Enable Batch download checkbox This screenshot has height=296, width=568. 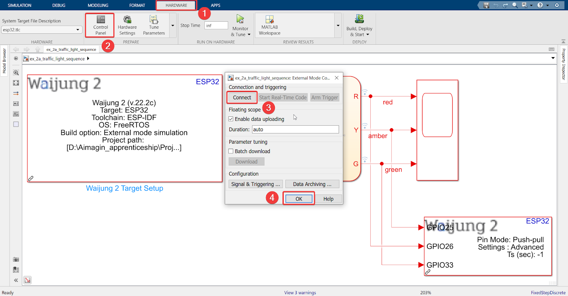pos(231,151)
